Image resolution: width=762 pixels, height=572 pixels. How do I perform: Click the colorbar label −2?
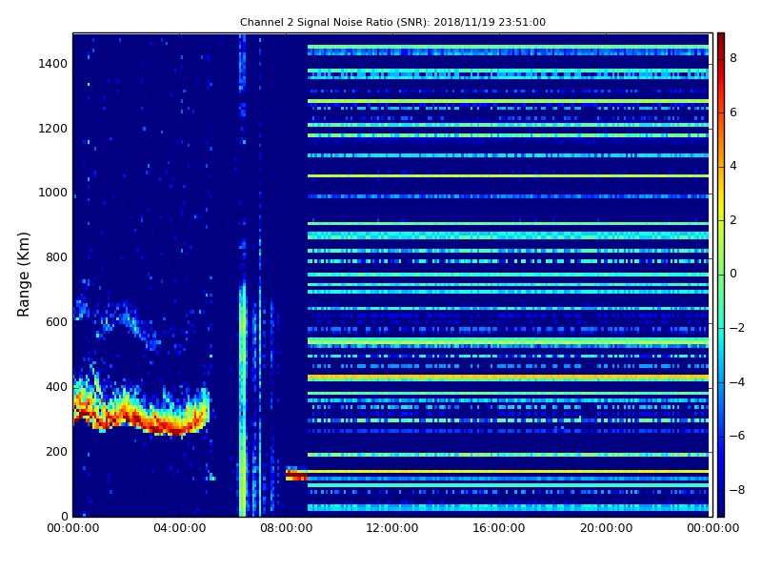click(737, 328)
